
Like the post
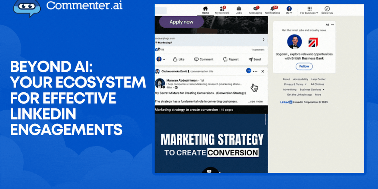179,59
